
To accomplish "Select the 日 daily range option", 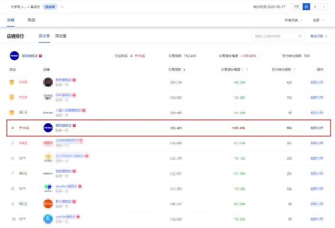I will point(306,7).
